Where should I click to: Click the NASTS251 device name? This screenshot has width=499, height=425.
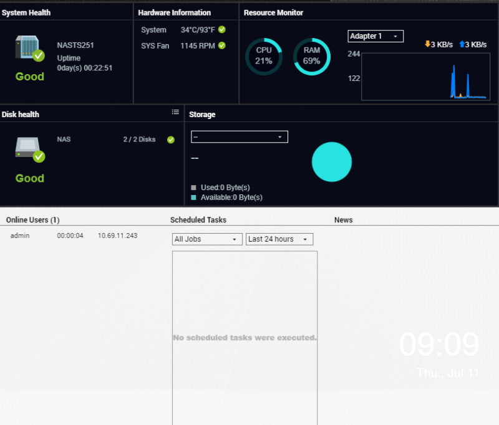point(75,45)
